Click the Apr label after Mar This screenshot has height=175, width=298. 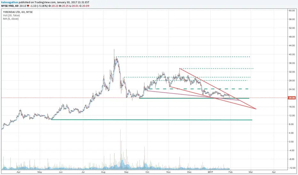point(274,172)
